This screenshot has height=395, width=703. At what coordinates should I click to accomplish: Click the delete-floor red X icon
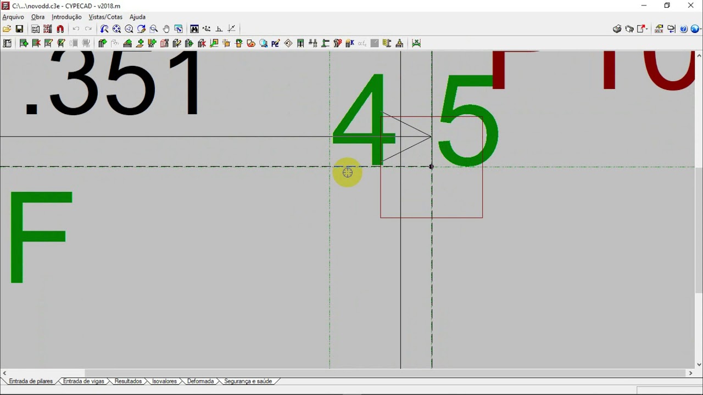point(36,43)
